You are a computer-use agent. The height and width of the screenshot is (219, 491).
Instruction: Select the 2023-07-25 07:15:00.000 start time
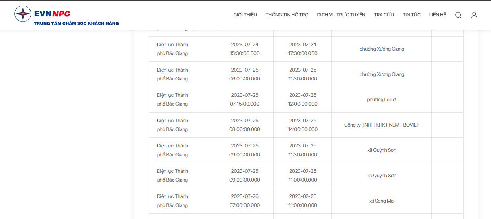[x=244, y=100]
